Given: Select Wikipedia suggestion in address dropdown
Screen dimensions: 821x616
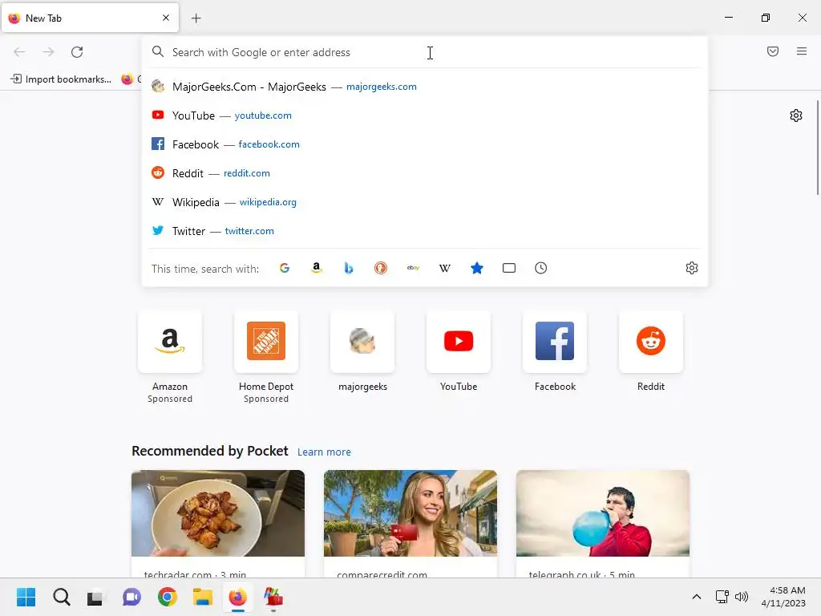Looking at the screenshot, I should click(424, 201).
